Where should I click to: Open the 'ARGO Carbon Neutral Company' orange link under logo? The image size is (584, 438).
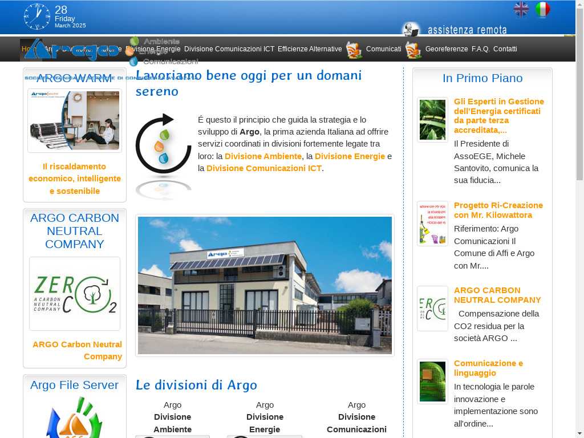coord(77,351)
